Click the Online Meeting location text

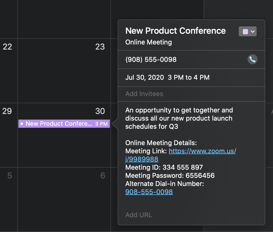[x=149, y=42]
